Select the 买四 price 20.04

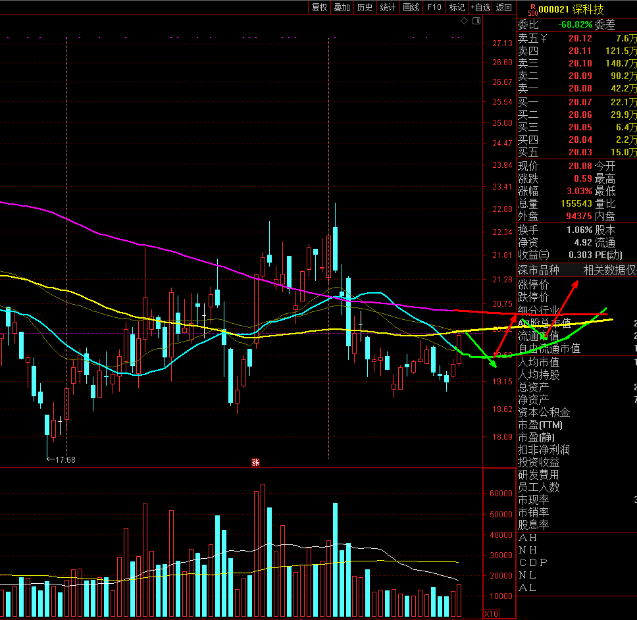pos(580,140)
